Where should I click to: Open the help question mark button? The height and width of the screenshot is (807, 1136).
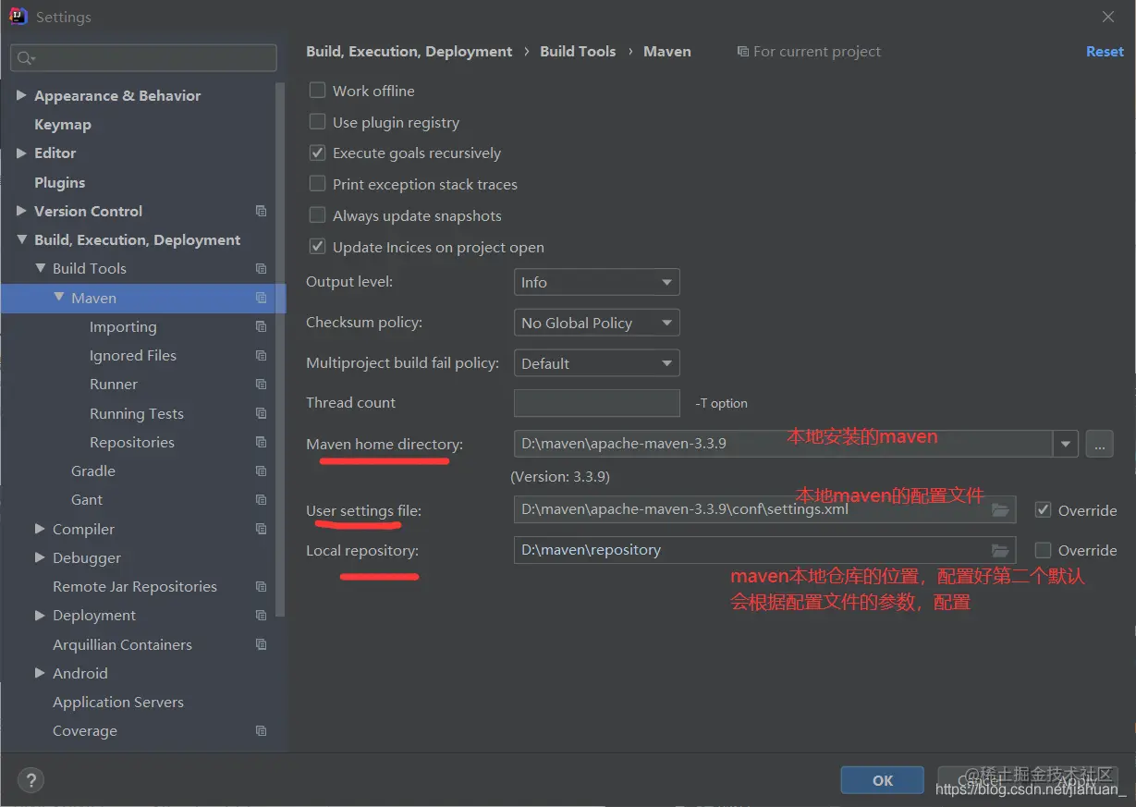point(31,780)
